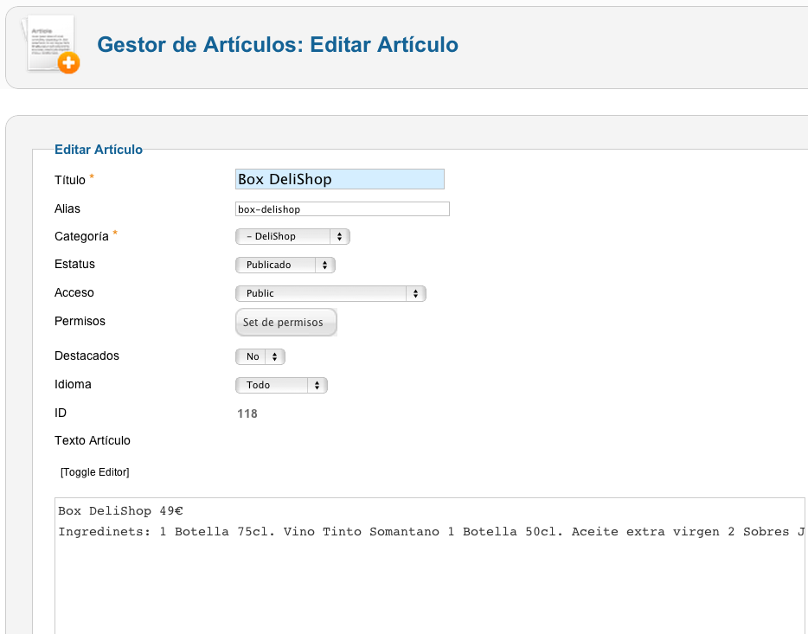Click the Destacados label
Image resolution: width=808 pixels, height=634 pixels.
87,355
